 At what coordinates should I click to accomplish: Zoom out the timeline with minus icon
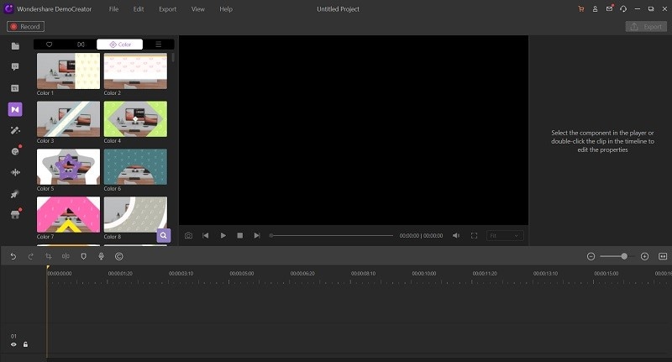(591, 256)
